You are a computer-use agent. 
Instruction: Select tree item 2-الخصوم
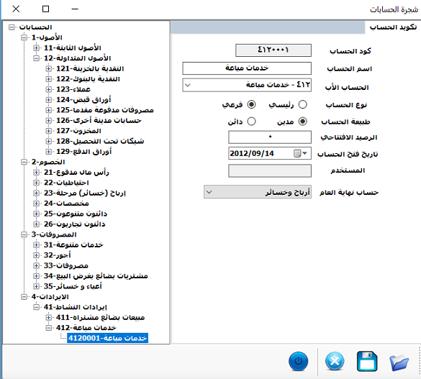pyautogui.click(x=48, y=162)
